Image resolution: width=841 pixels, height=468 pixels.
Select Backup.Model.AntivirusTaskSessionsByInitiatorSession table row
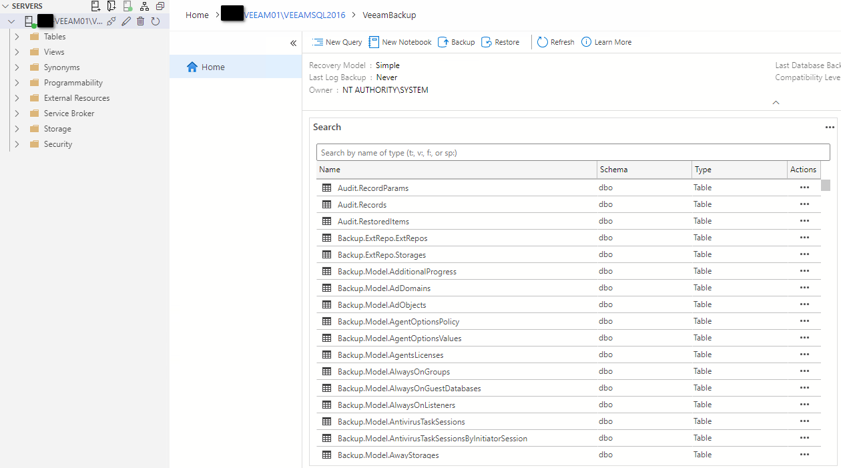coord(569,438)
